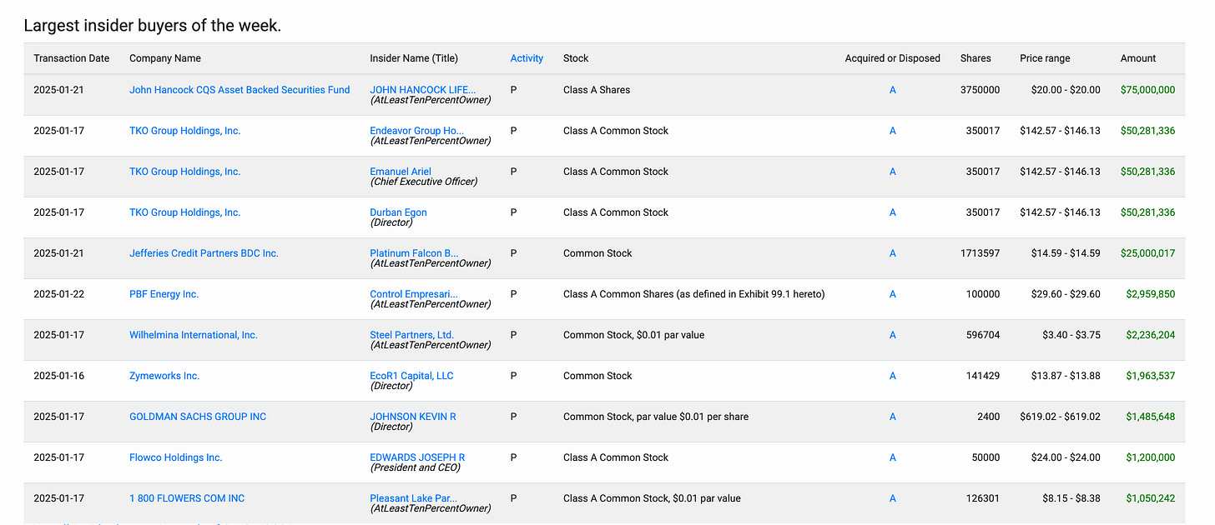This screenshot has height=525, width=1215.
Task: Select the Insider Name (Title) column header
Action: 414,58
